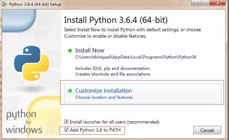Viewport: 229px width, 140px height.
Task: Click 'Install launcher for all users (recommended)' label
Action: coord(114,122)
